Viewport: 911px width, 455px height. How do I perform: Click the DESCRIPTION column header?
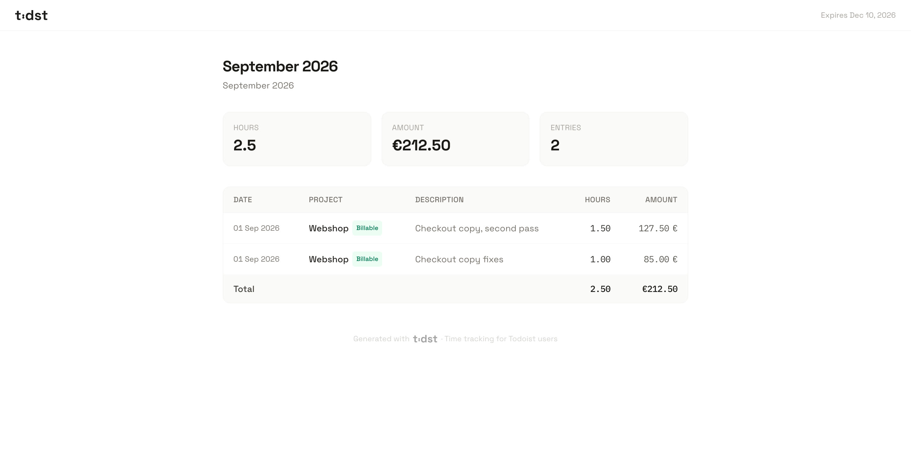pos(439,200)
